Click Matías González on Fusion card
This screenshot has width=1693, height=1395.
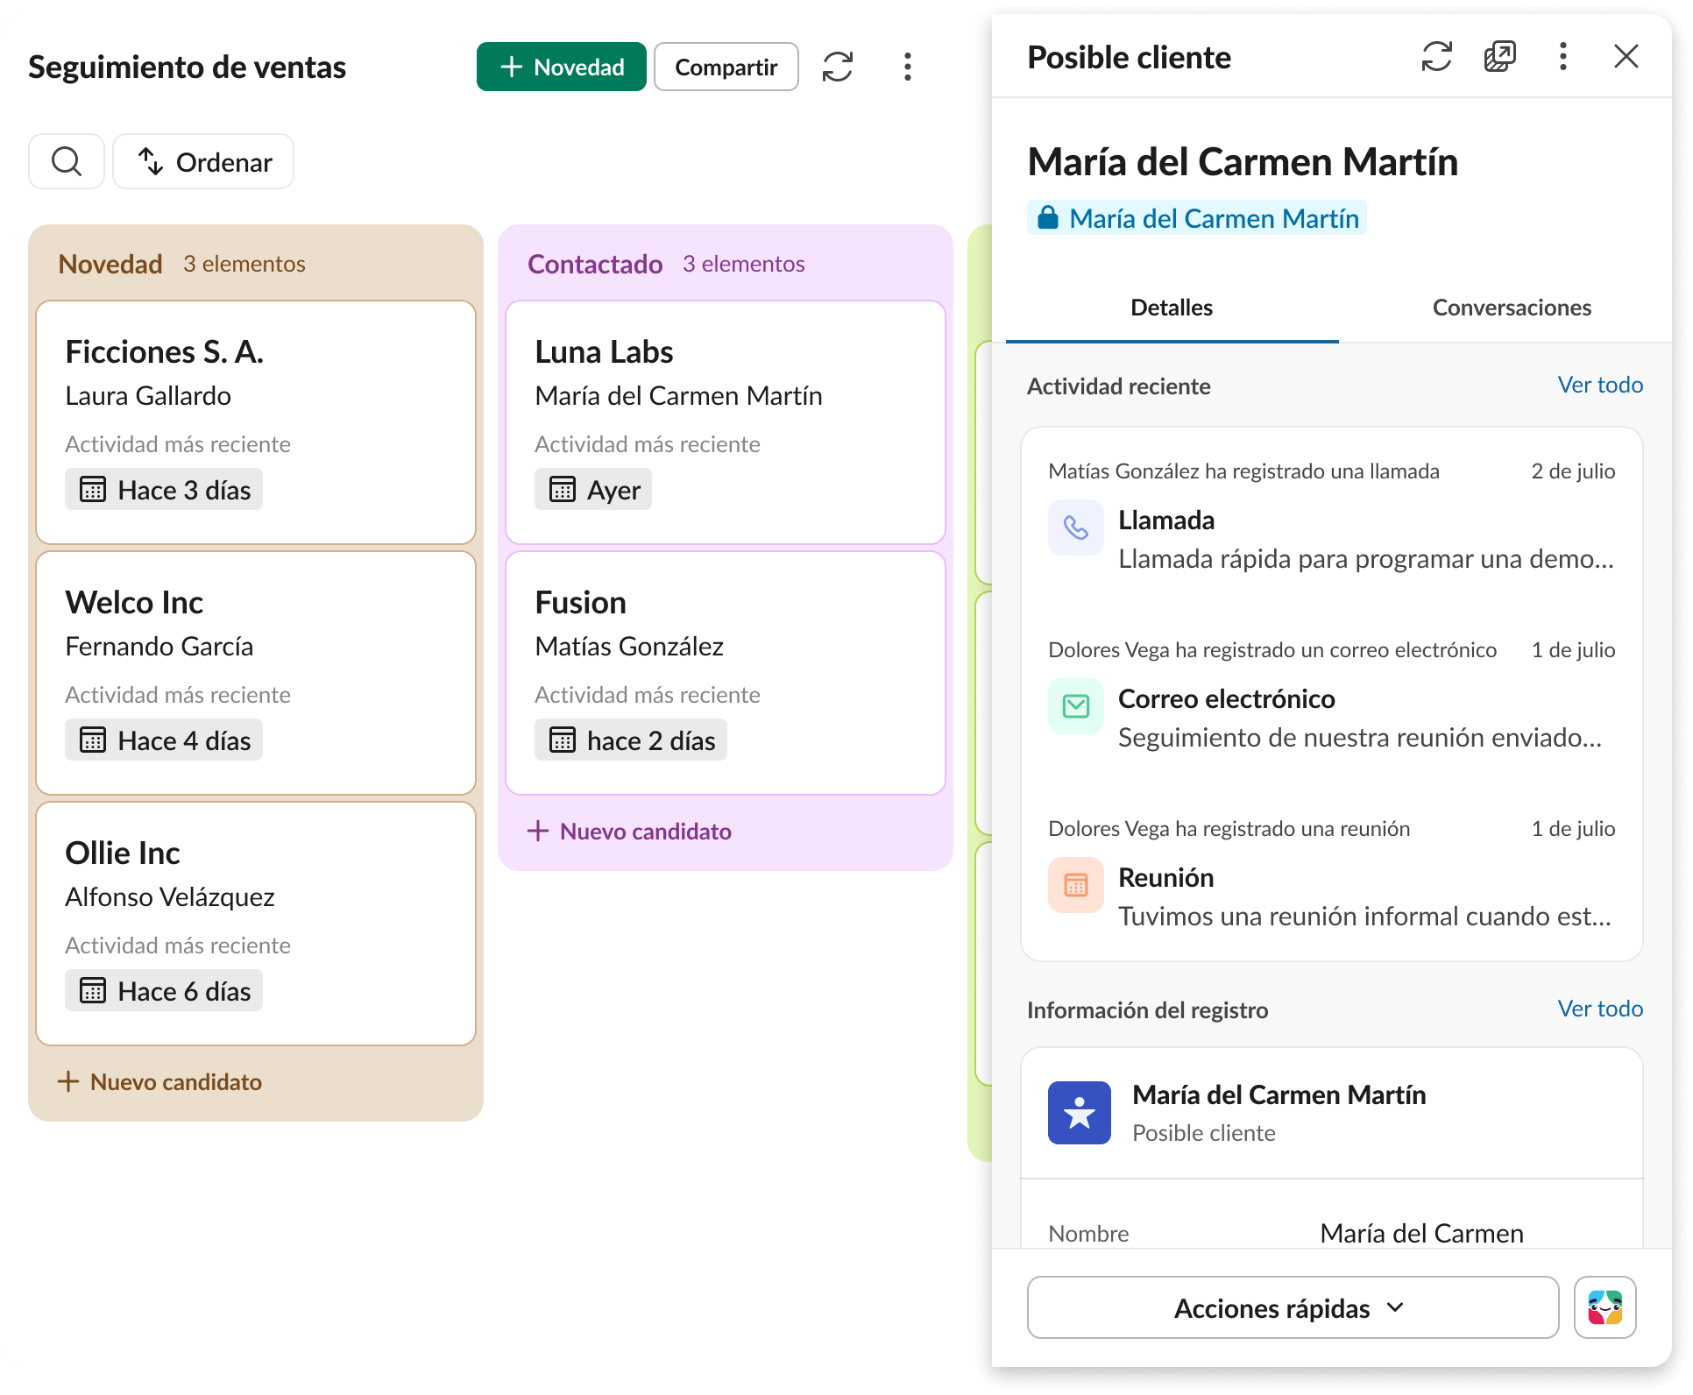(x=629, y=646)
